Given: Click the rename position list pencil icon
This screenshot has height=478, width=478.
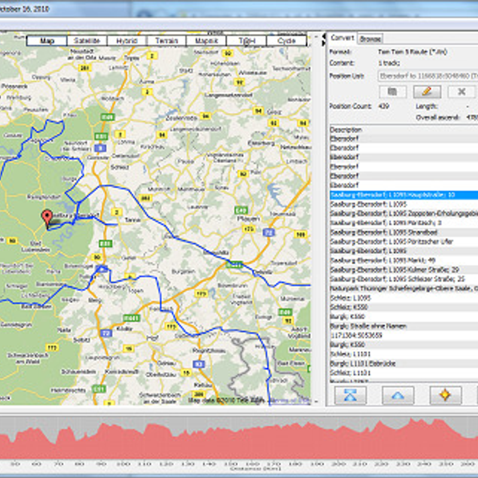Looking at the screenshot, I should coord(427,92).
